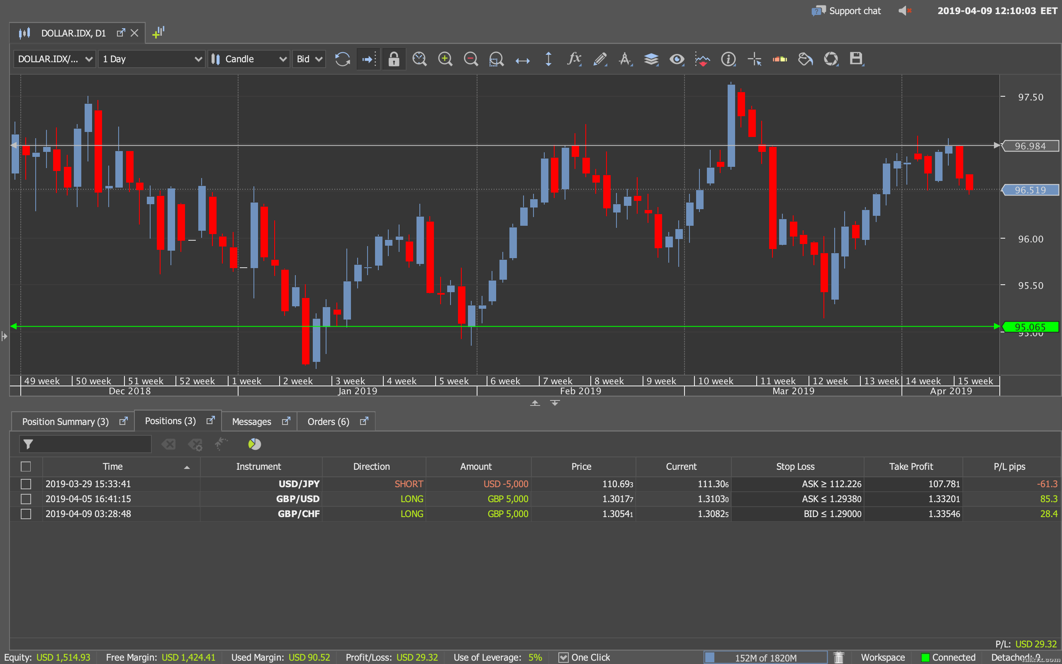Screen dimensions: 1062x664
Task: Click close selected positions icon
Action: (168, 444)
